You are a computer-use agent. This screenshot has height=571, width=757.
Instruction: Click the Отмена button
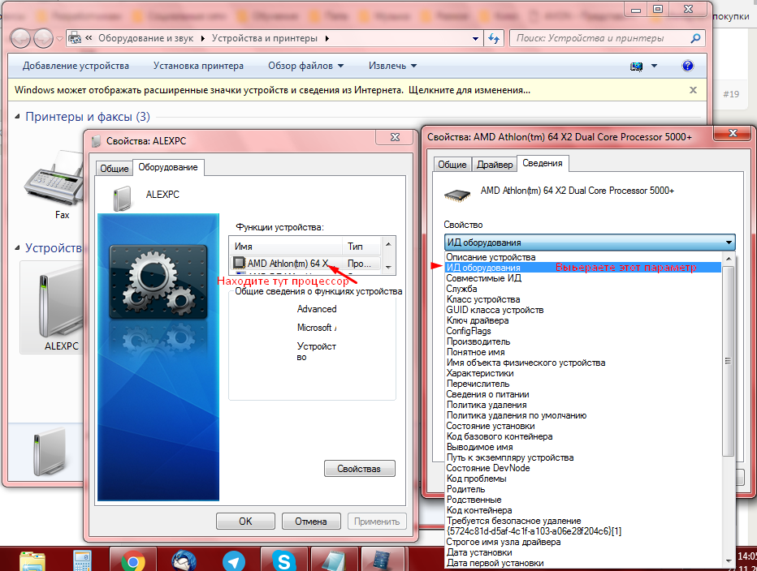[x=311, y=521]
